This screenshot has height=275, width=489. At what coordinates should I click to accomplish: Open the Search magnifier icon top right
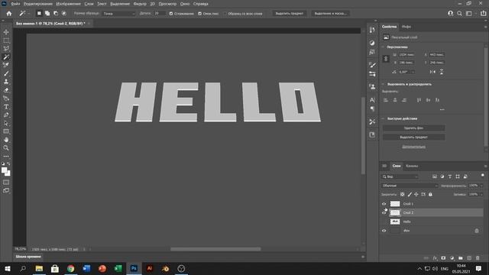pos(459,14)
